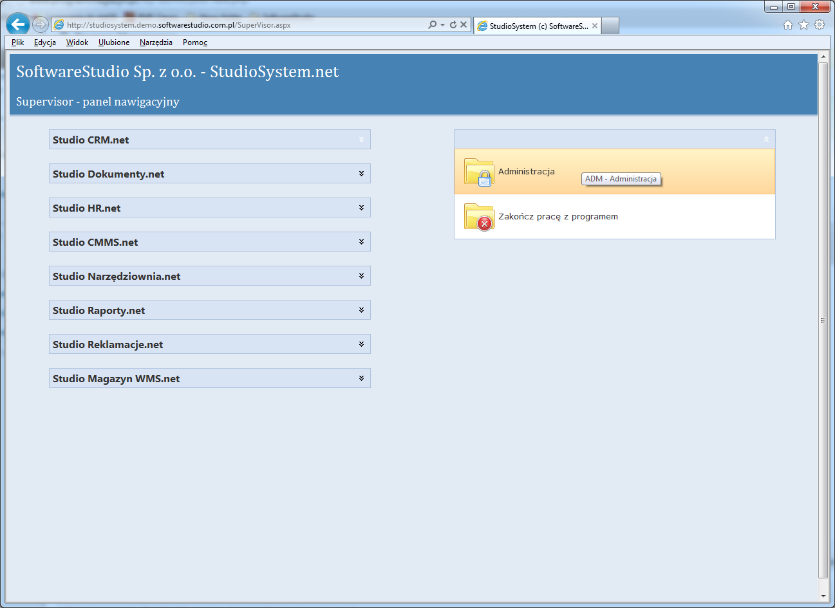Expand the Studio Raporty.net panel chevron
835x608 pixels.
361,310
